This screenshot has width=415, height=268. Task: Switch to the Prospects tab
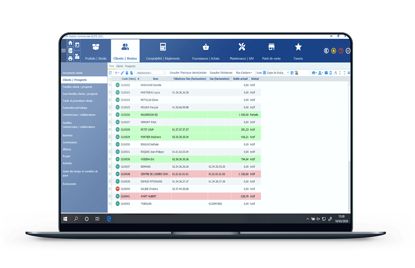coord(130,66)
